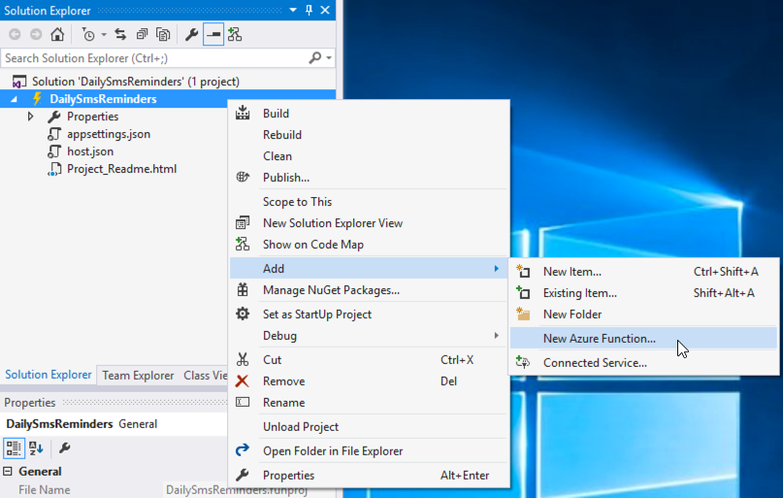Select the DailySmsReminders project node
This screenshot has height=498, width=783.
point(103,99)
